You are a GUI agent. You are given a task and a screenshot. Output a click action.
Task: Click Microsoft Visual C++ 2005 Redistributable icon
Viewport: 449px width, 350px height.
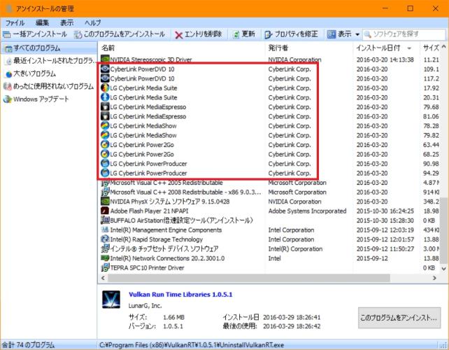[x=105, y=183]
